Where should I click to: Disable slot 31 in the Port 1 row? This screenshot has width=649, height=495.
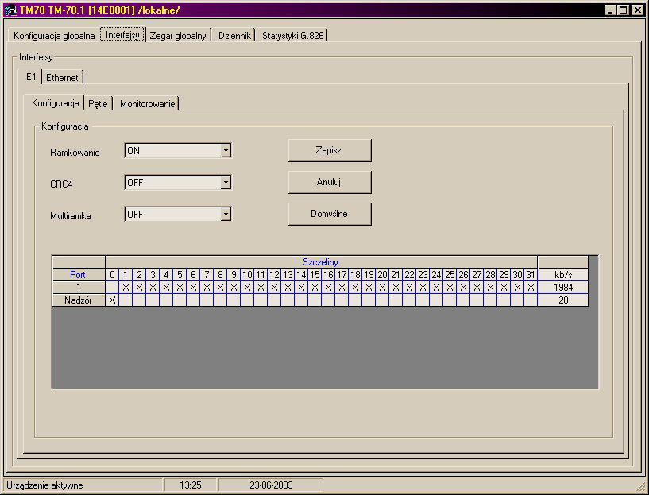531,288
